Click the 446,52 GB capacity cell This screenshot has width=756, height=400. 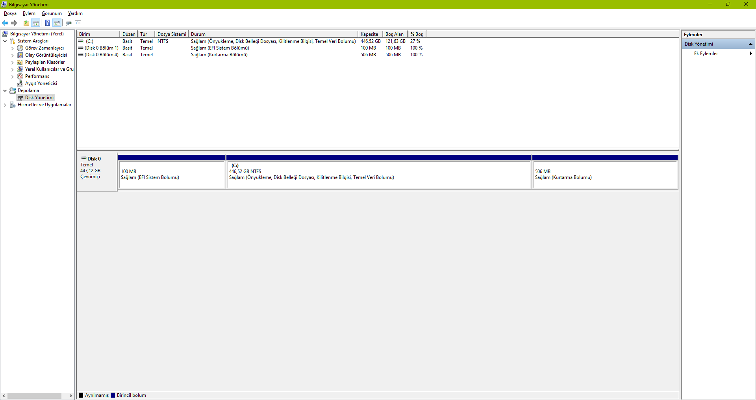point(371,41)
